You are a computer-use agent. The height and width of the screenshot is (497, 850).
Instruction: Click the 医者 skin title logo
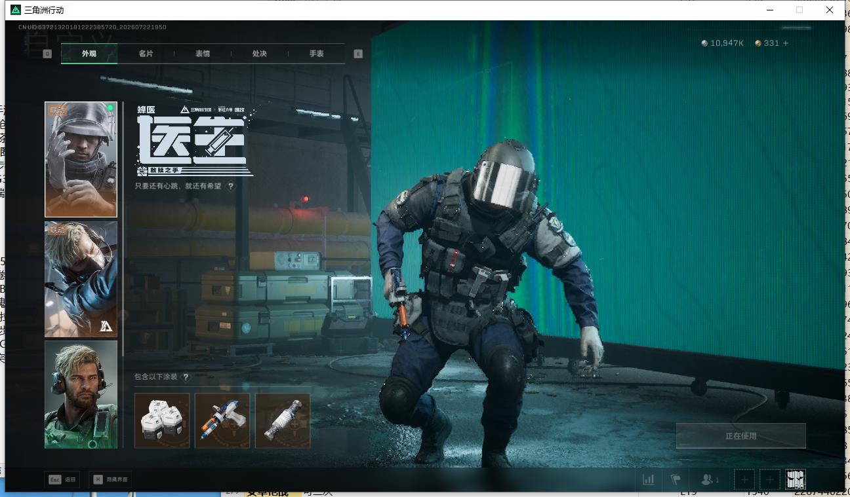coord(192,140)
